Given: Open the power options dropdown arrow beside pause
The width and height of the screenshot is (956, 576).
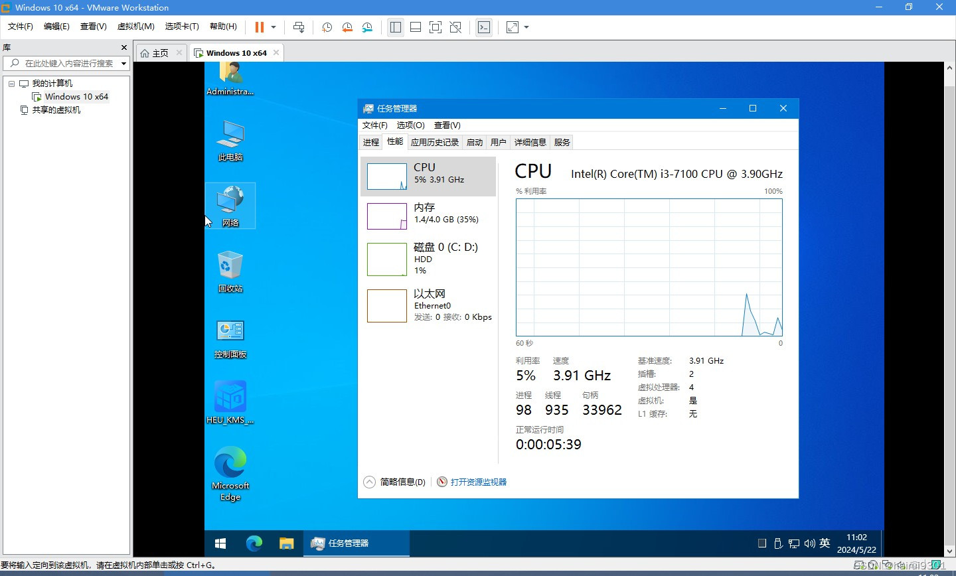Looking at the screenshot, I should pos(274,27).
